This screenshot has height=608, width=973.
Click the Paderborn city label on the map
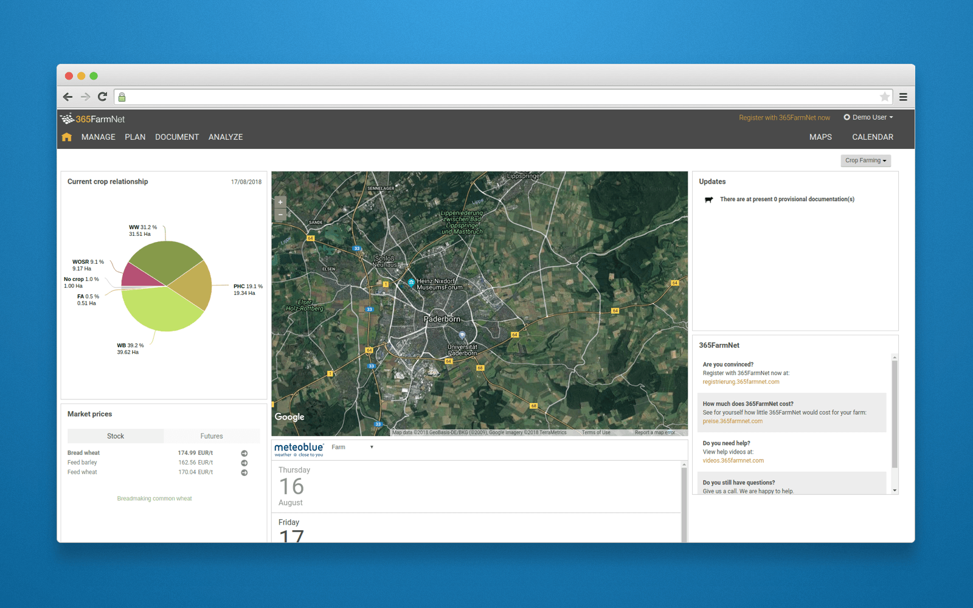pyautogui.click(x=442, y=319)
